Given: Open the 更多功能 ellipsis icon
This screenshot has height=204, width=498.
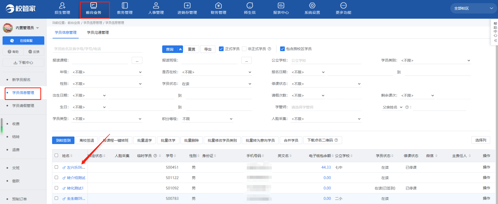Looking at the screenshot, I should coord(343,5).
